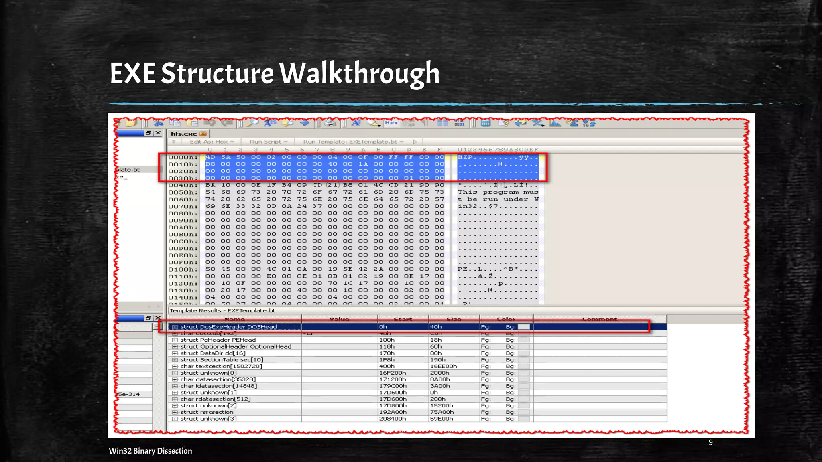The height and width of the screenshot is (462, 822).
Task: Redo the last undone edit
Action: pyautogui.click(x=227, y=123)
